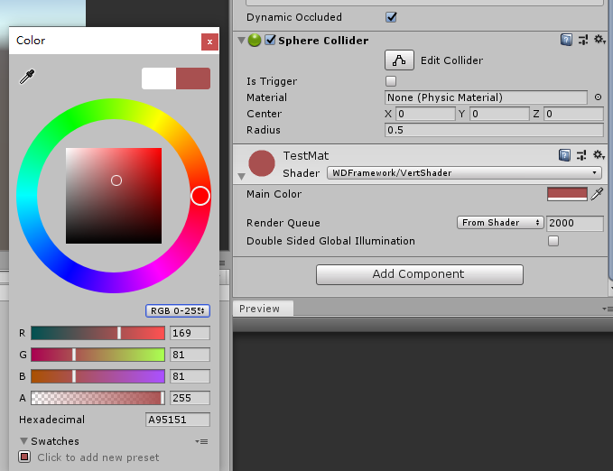The image size is (613, 471).
Task: Edit the R value field showing 169
Action: [x=190, y=333]
